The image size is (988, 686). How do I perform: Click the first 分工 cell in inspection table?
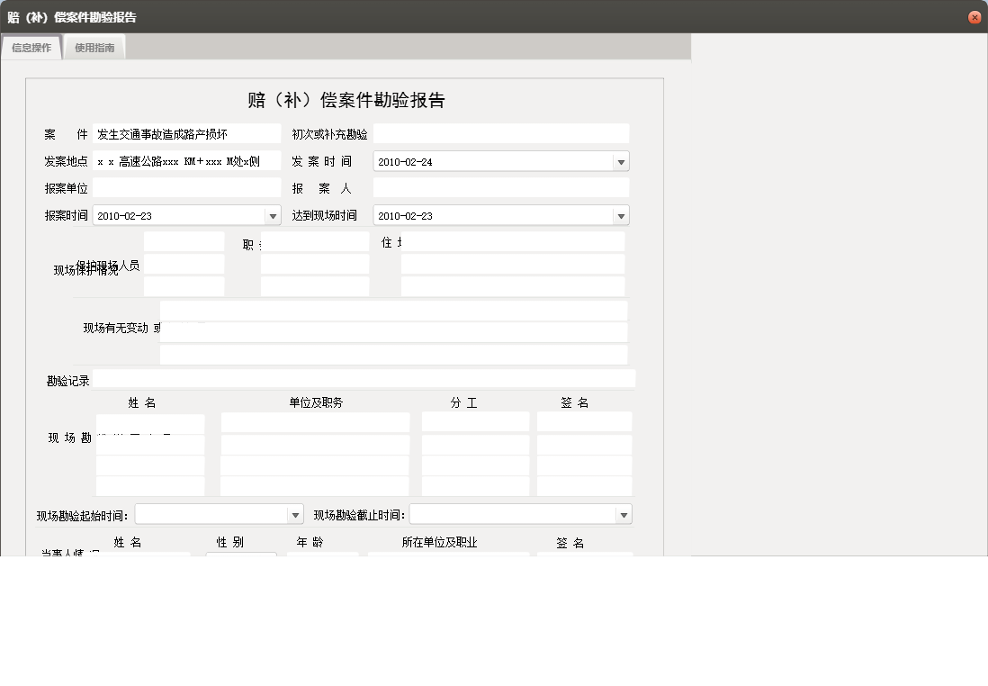(x=474, y=420)
